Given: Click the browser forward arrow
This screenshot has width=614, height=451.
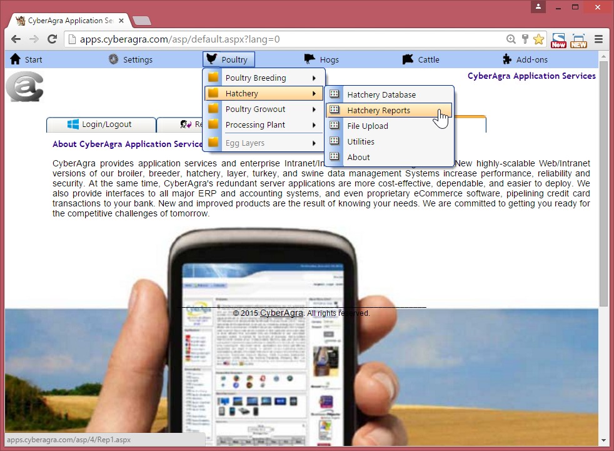Looking at the screenshot, I should click(34, 39).
